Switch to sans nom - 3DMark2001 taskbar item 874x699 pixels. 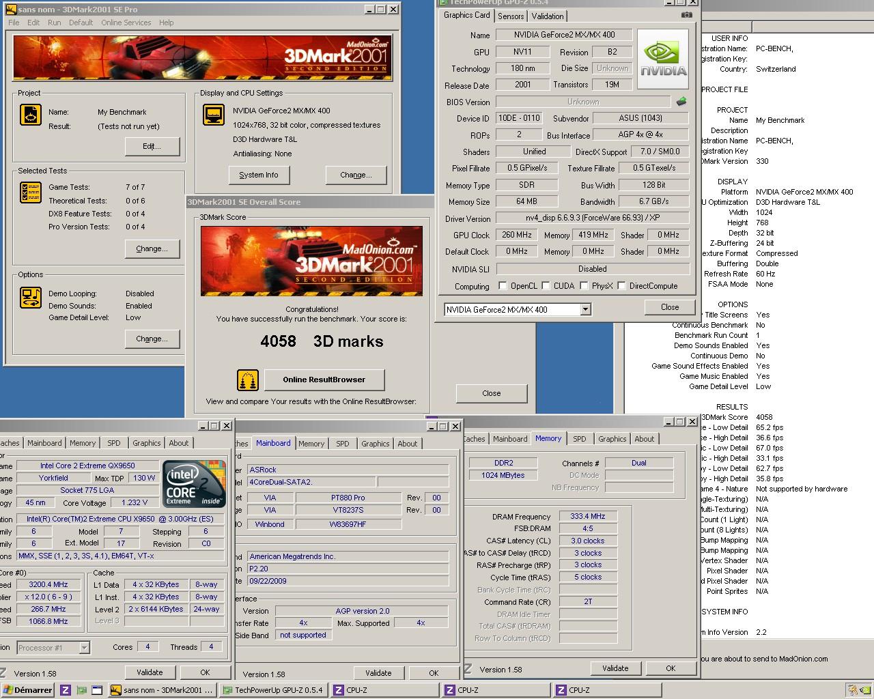(x=163, y=690)
